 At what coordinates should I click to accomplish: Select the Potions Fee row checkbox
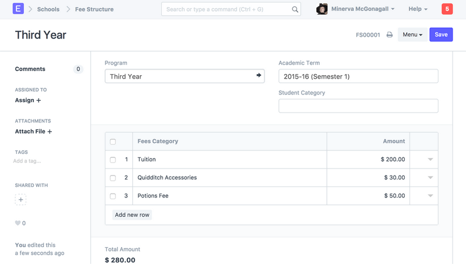click(113, 196)
